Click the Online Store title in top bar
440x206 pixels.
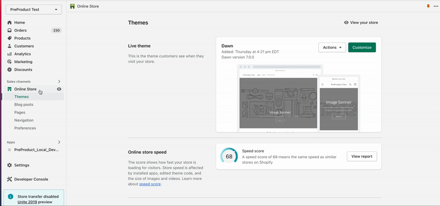(88, 6)
